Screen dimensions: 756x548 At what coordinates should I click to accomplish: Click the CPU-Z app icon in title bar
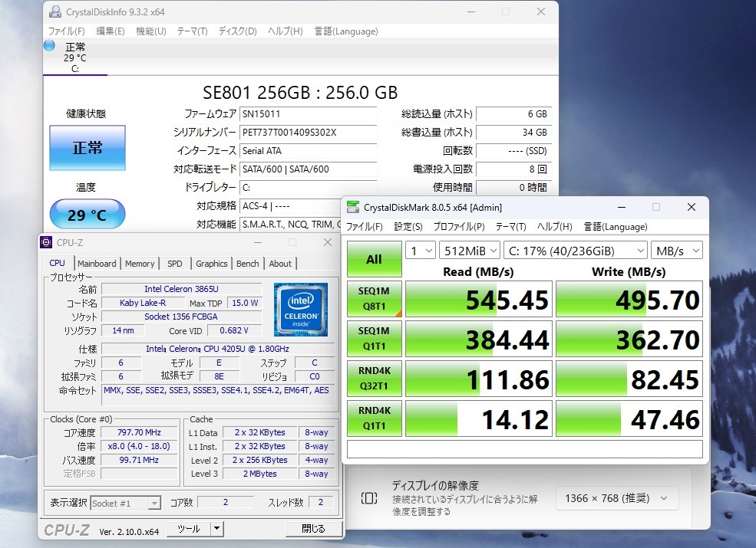pyautogui.click(x=46, y=242)
